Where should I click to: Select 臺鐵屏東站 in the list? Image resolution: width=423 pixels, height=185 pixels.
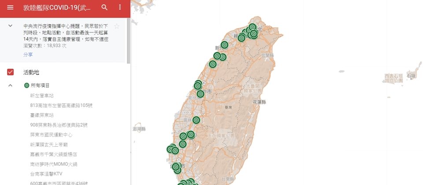pyautogui.click(x=42, y=115)
